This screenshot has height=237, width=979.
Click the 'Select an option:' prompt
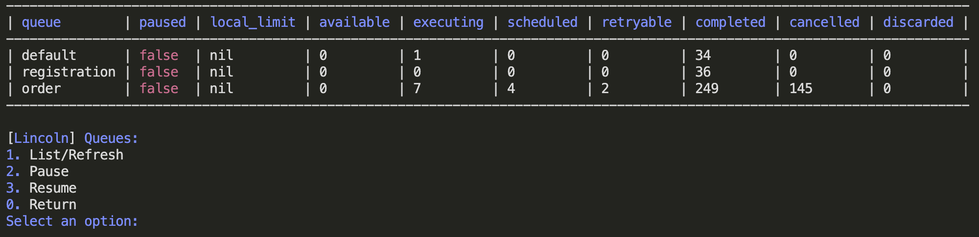click(x=72, y=221)
